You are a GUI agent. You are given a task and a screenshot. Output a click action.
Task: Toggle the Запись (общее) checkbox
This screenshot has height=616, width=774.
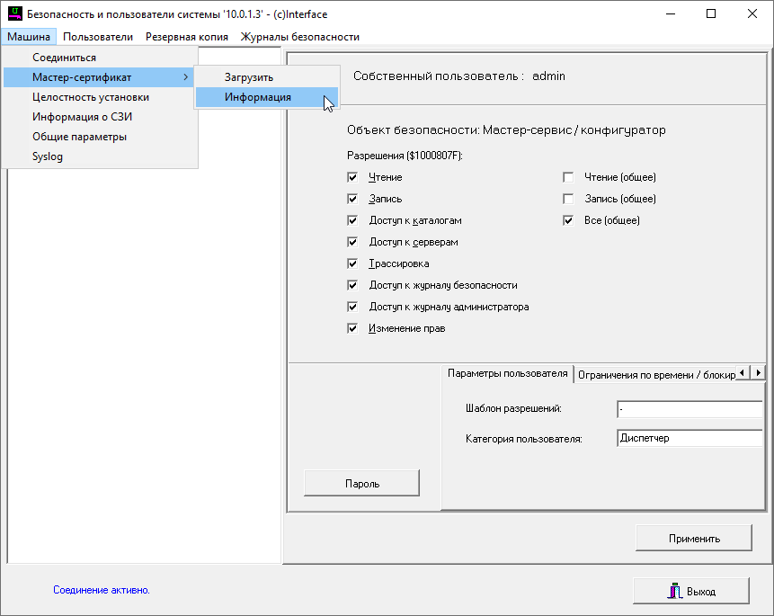pyautogui.click(x=568, y=199)
